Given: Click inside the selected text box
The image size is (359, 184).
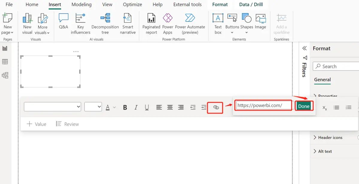Looking at the screenshot, I should pos(50,72).
